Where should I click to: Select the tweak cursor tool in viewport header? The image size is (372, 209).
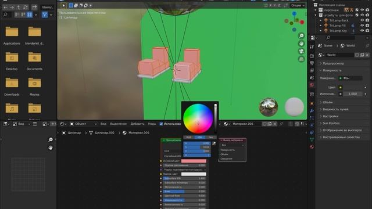pos(63,5)
